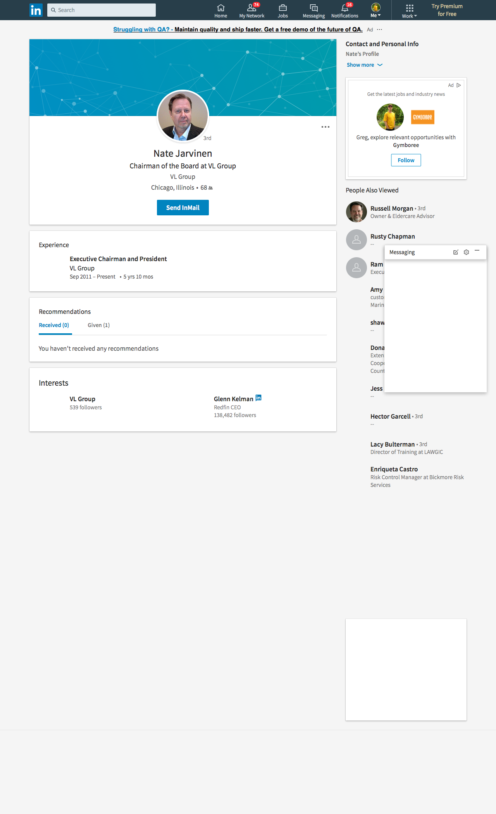Open the Jobs briefcase icon
Image resolution: width=496 pixels, height=814 pixels.
tap(282, 8)
